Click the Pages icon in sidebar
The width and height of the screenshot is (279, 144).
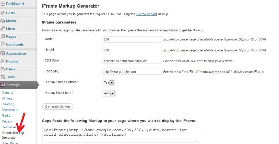point(3,36)
